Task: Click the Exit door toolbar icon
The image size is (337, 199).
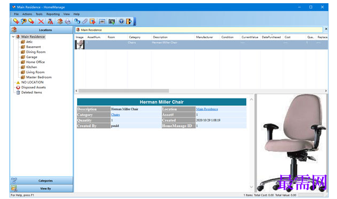Action: tap(129, 21)
